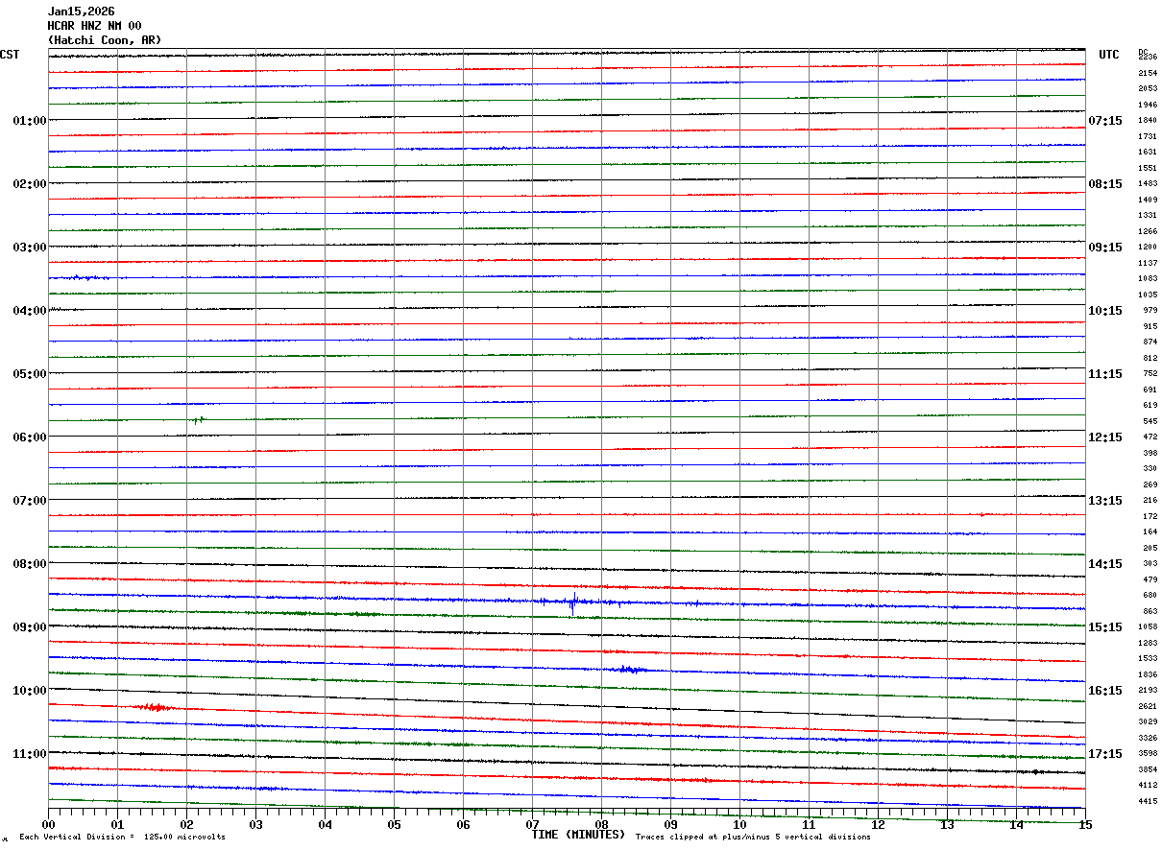Click the 17:15 UTC time label
The height and width of the screenshot is (850, 1162).
(x=1105, y=754)
